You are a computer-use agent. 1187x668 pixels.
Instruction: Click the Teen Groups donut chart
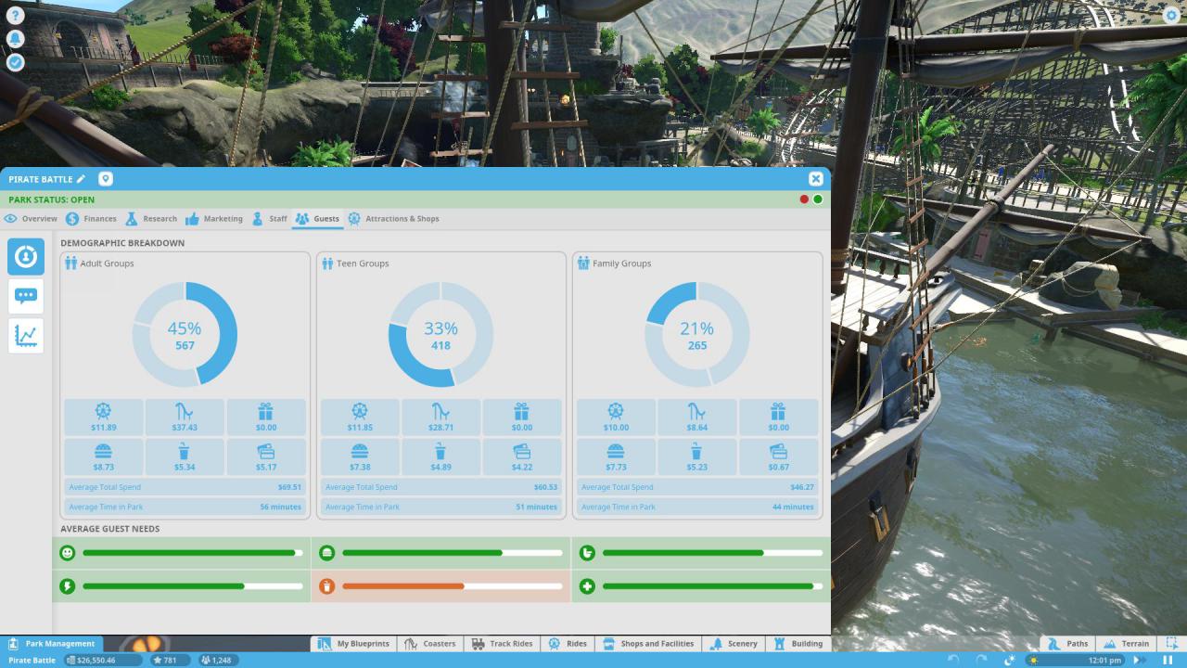point(440,335)
